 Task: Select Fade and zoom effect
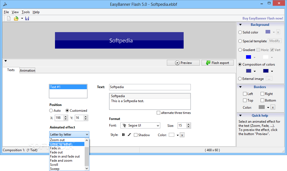[x=67, y=161]
